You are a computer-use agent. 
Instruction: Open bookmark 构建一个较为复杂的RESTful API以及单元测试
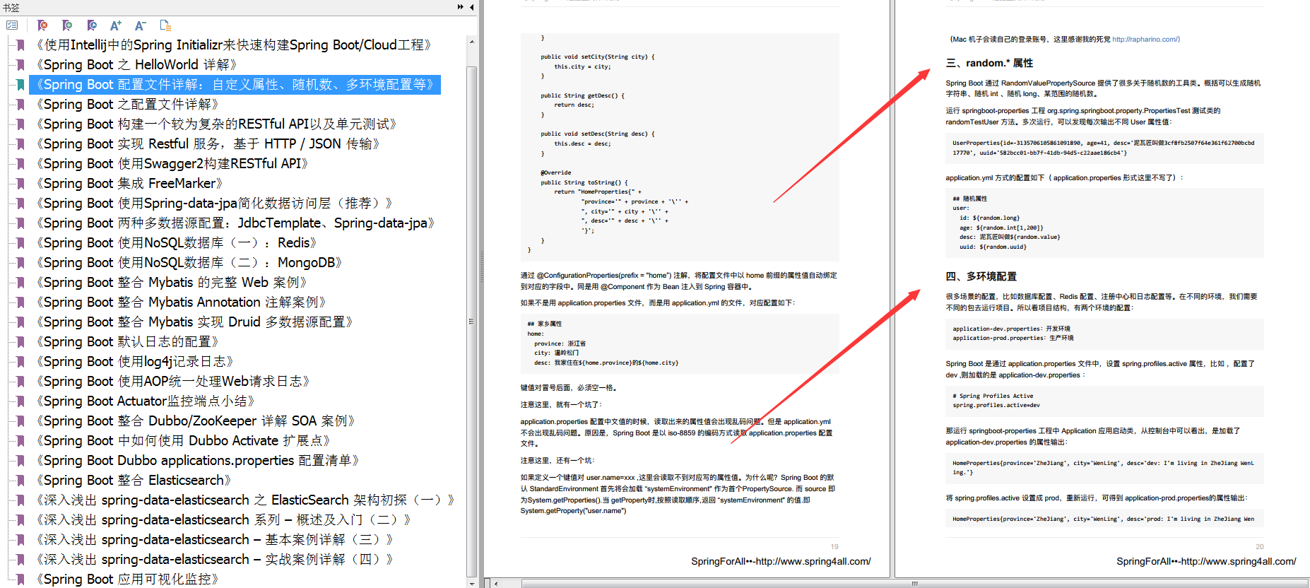[216, 124]
